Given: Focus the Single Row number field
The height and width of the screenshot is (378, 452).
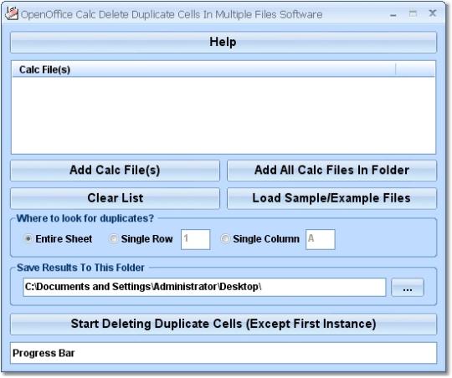Looking at the screenshot, I should click(195, 239).
